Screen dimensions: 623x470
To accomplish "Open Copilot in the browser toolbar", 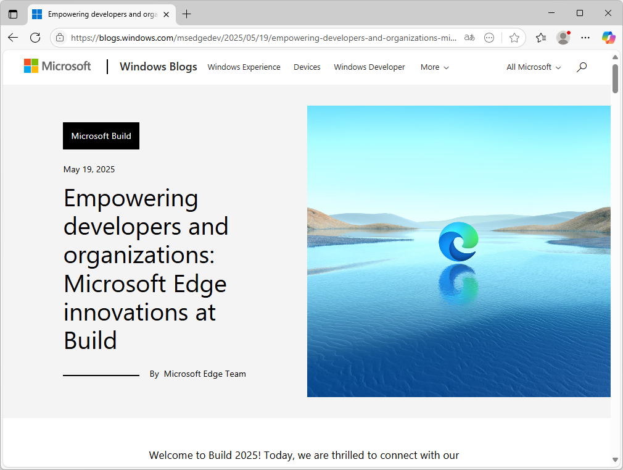I will click(x=608, y=38).
